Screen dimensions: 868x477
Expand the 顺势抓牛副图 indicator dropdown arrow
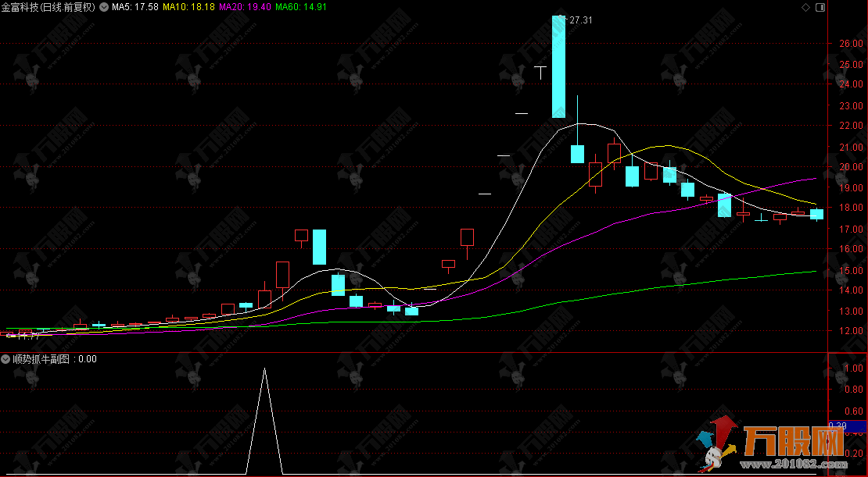pos(6,359)
